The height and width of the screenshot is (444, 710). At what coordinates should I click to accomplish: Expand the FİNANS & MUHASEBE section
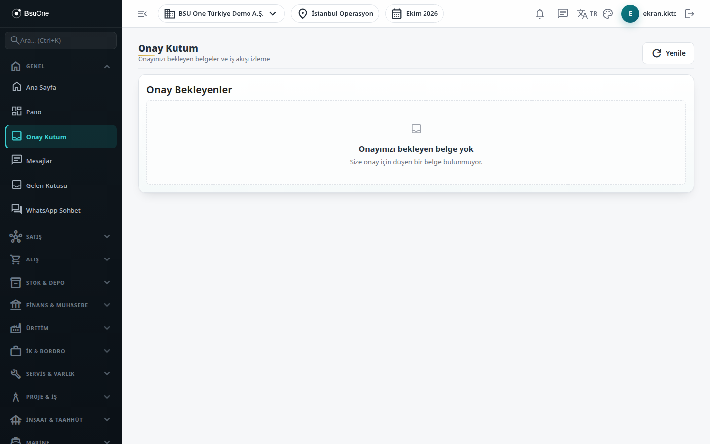61,305
